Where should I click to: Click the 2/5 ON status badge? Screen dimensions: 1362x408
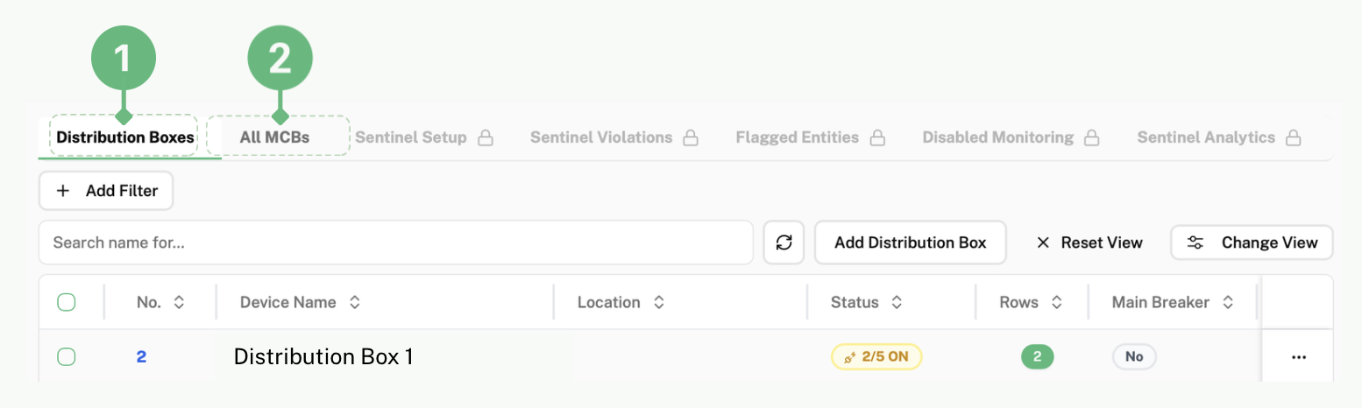pyautogui.click(x=876, y=356)
